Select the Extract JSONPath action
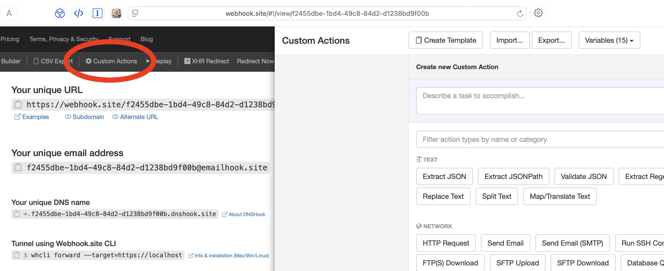The height and width of the screenshot is (271, 664). (x=513, y=176)
